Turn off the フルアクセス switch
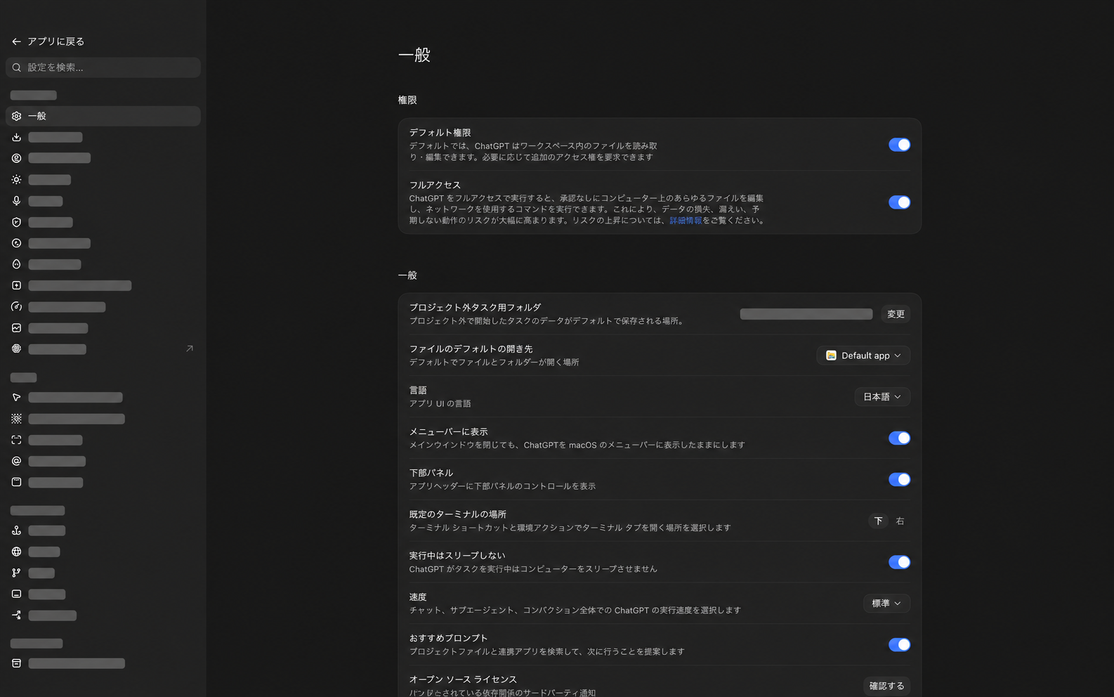1114x697 pixels. pos(899,202)
